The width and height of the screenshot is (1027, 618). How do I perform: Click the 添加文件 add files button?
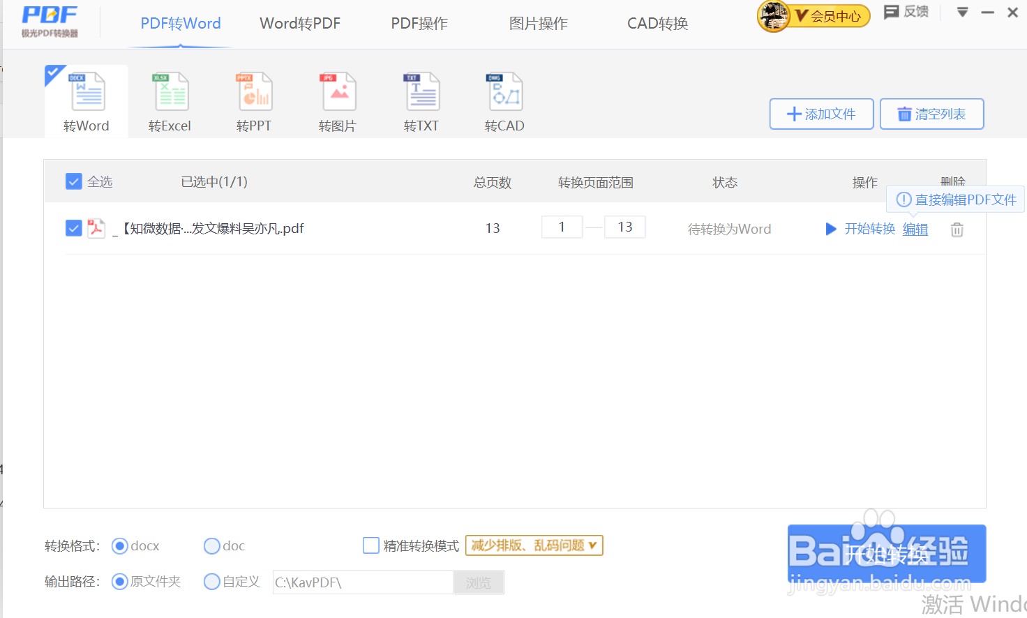point(821,114)
